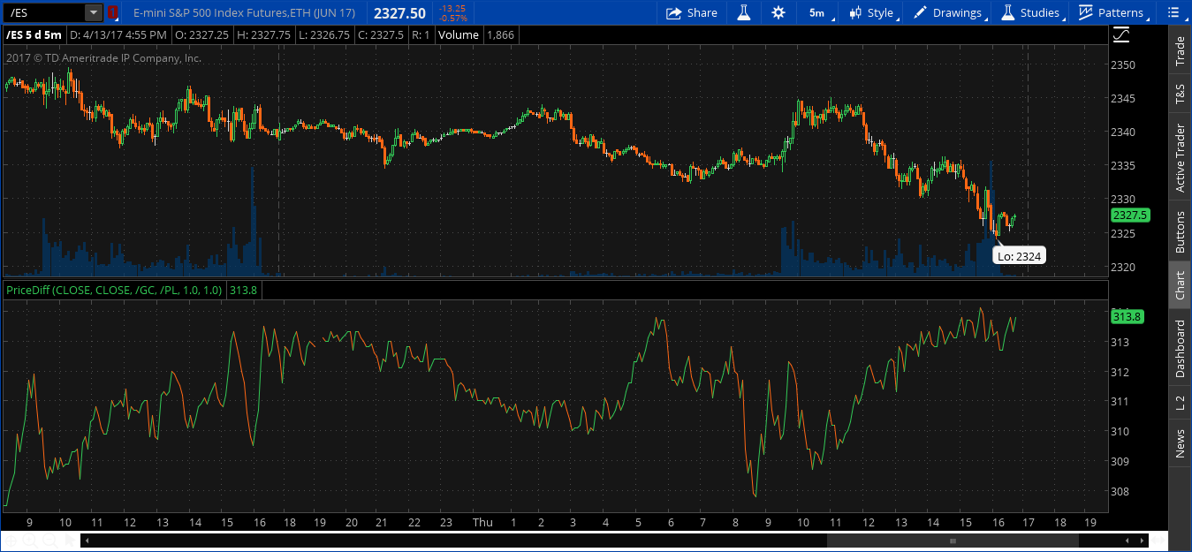This screenshot has width=1192, height=552.
Task: Click the pan crosshair icon at the bottom left
Action: [x=11, y=541]
